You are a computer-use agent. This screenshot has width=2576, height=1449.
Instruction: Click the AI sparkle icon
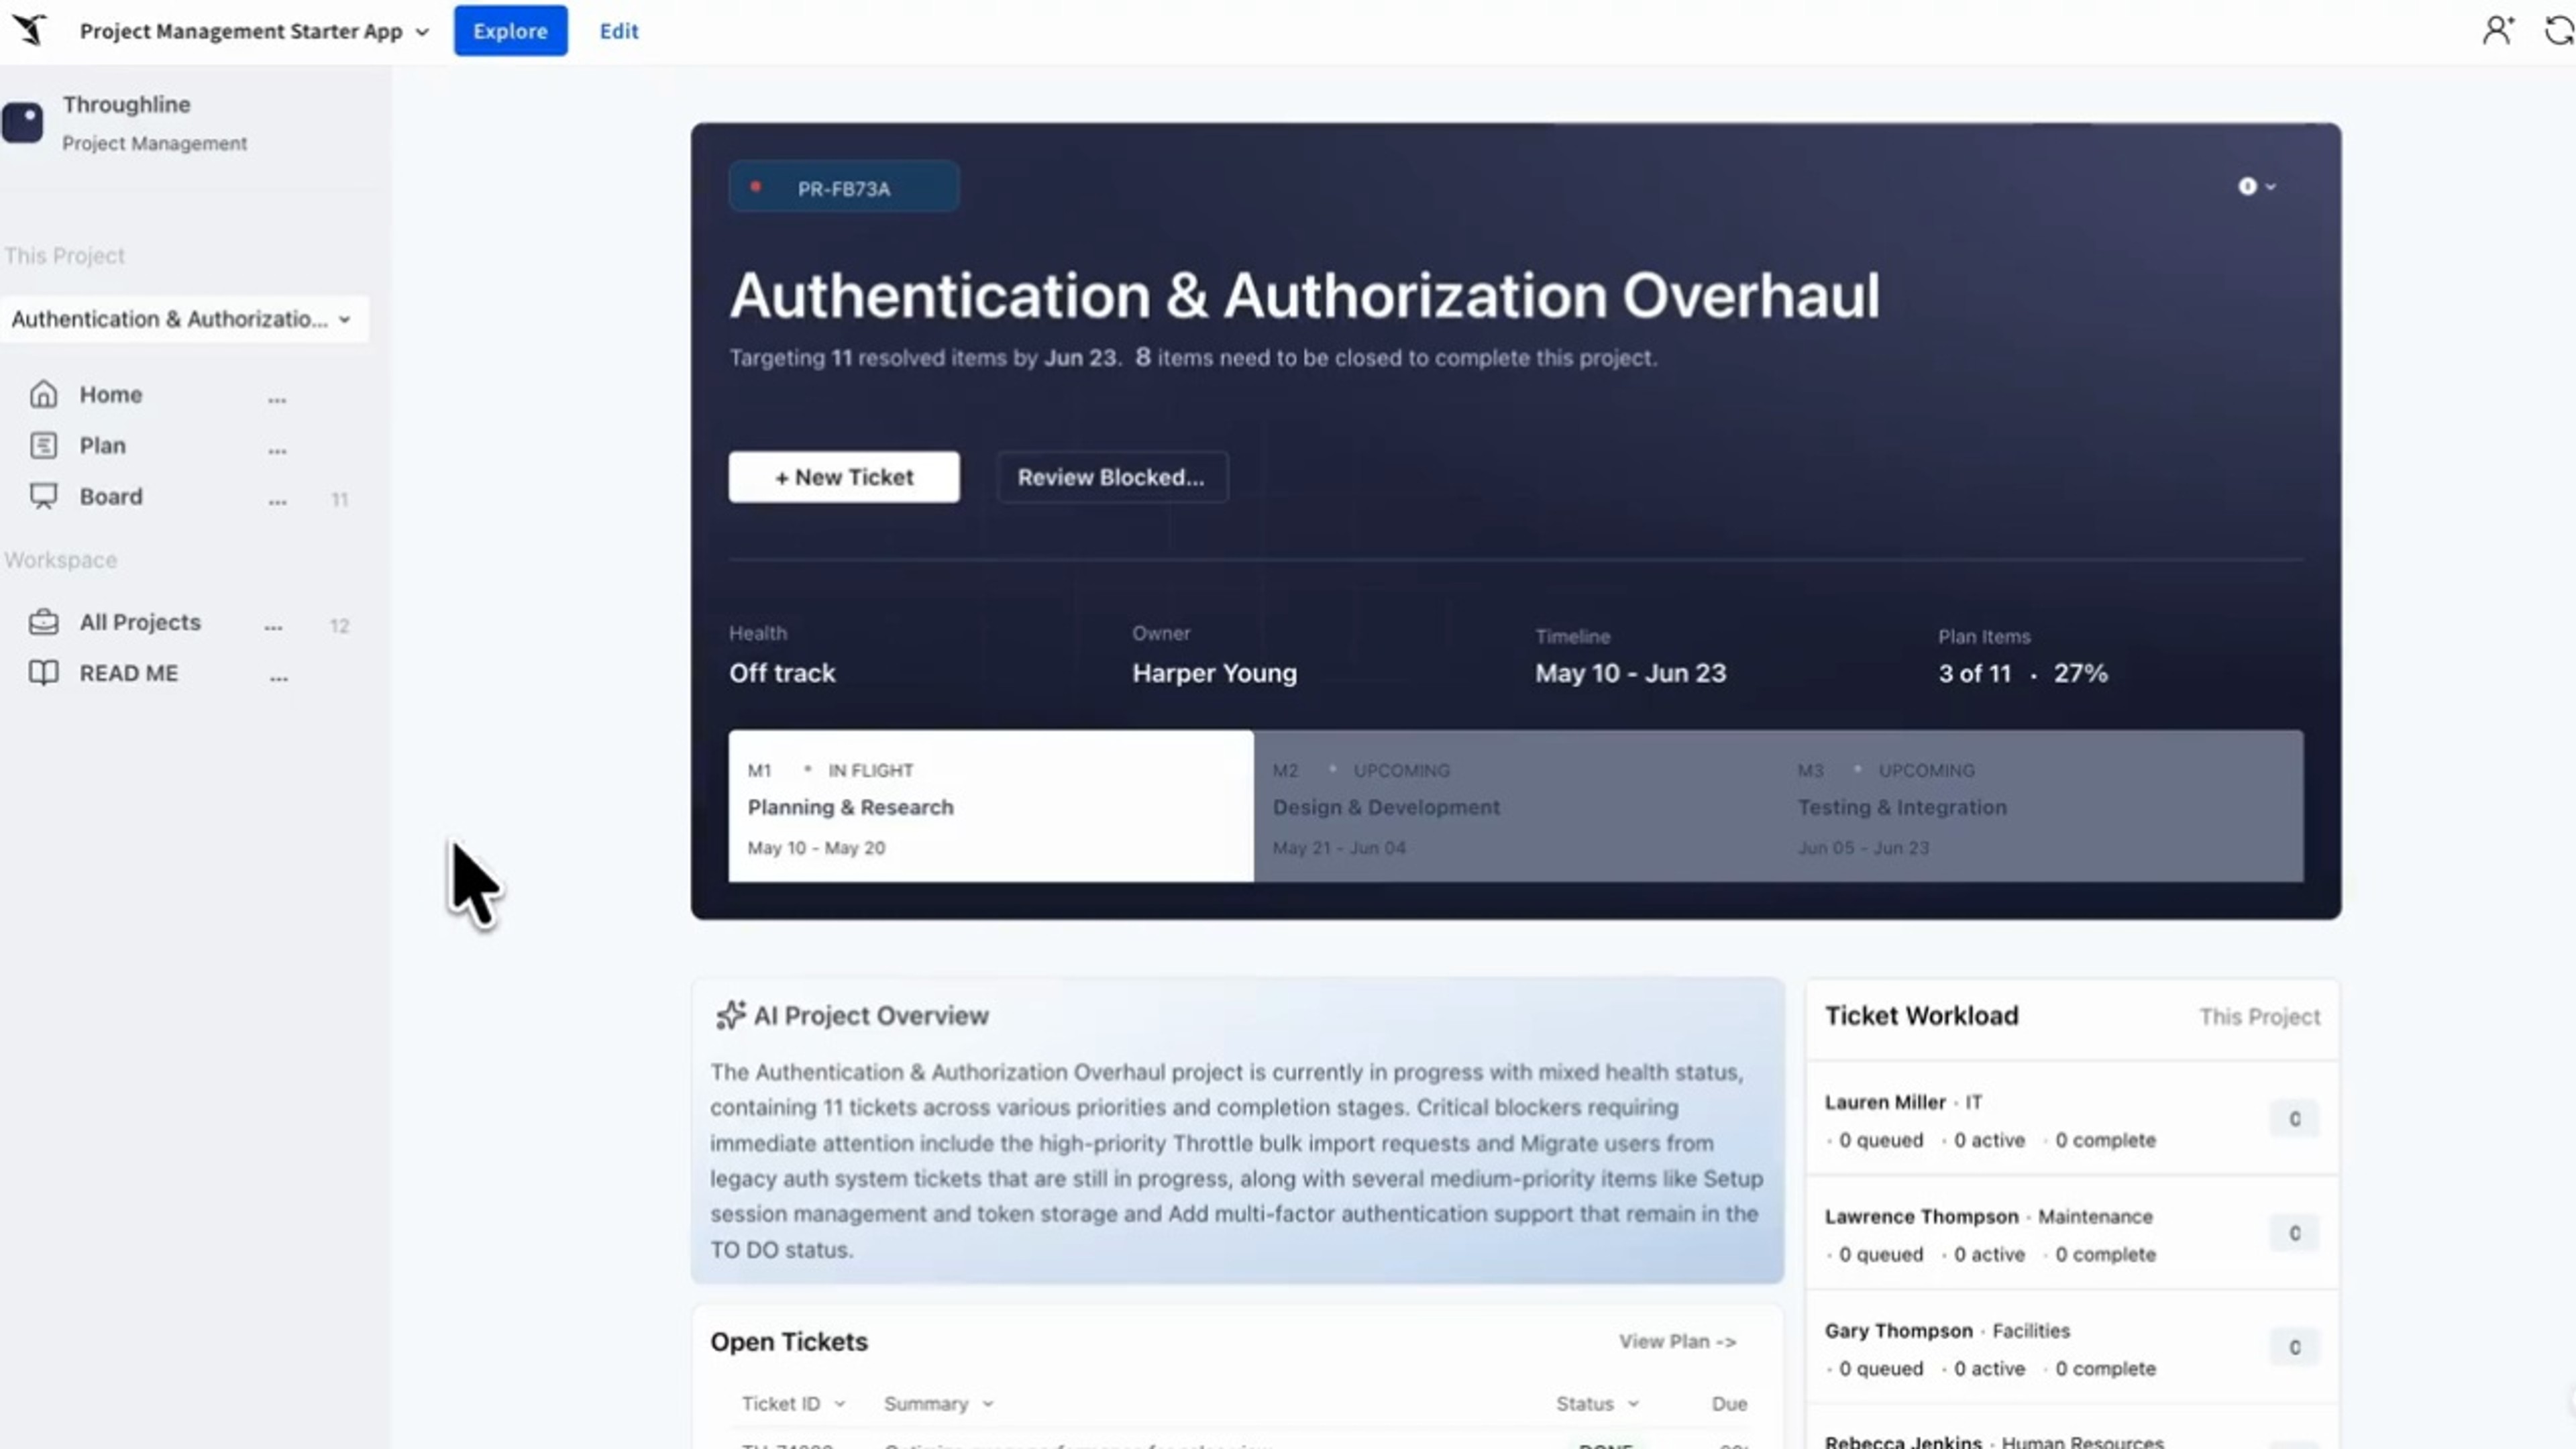(730, 1015)
